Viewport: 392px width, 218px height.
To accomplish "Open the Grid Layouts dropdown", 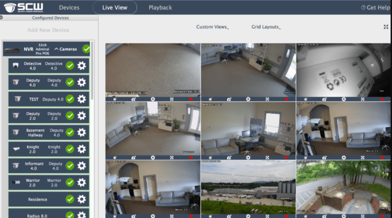I will [x=266, y=27].
